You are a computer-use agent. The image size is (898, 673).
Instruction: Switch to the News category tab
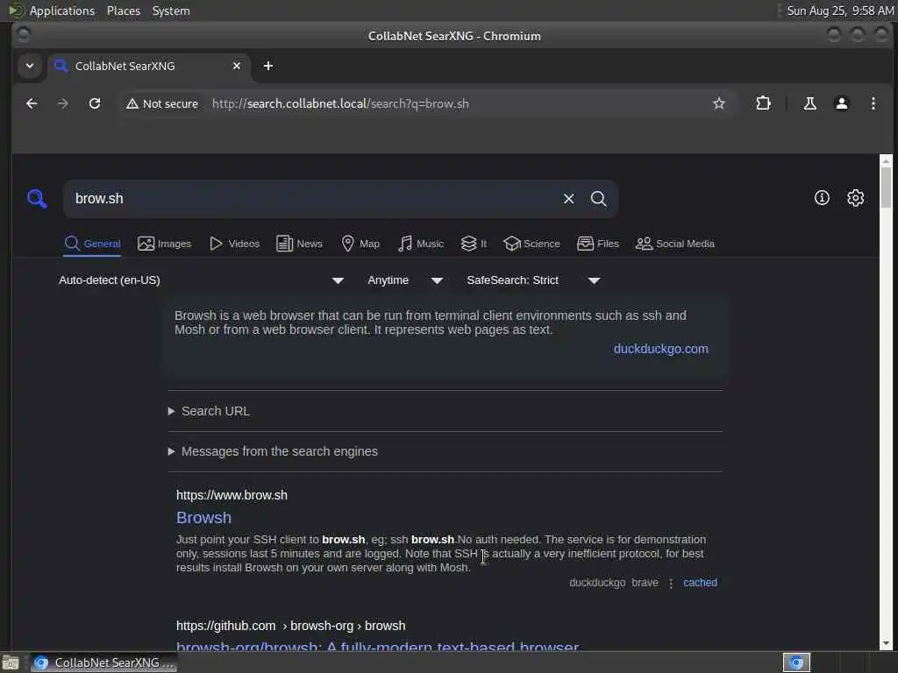(300, 244)
